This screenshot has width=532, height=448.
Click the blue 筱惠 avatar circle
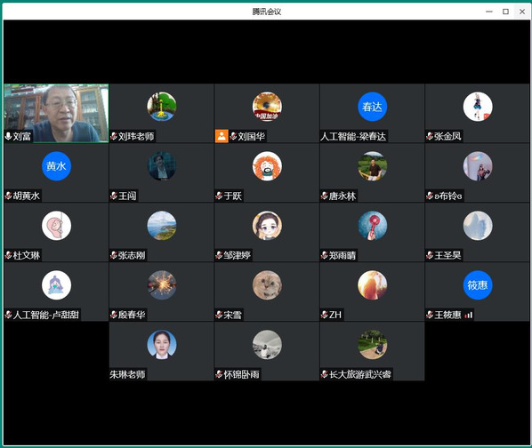pyautogui.click(x=478, y=285)
